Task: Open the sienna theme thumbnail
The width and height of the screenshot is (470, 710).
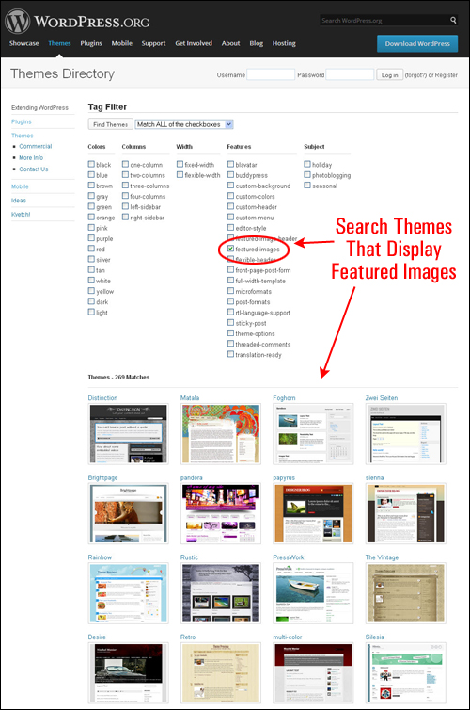Action: [405, 513]
